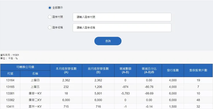213x109 pixels.
Task: Click the value 232 in 上曜五 row
Action: click(66, 87)
